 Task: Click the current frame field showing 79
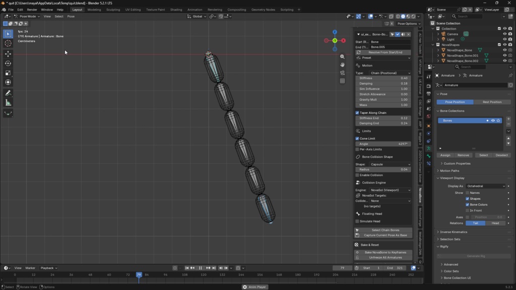tap(343, 268)
